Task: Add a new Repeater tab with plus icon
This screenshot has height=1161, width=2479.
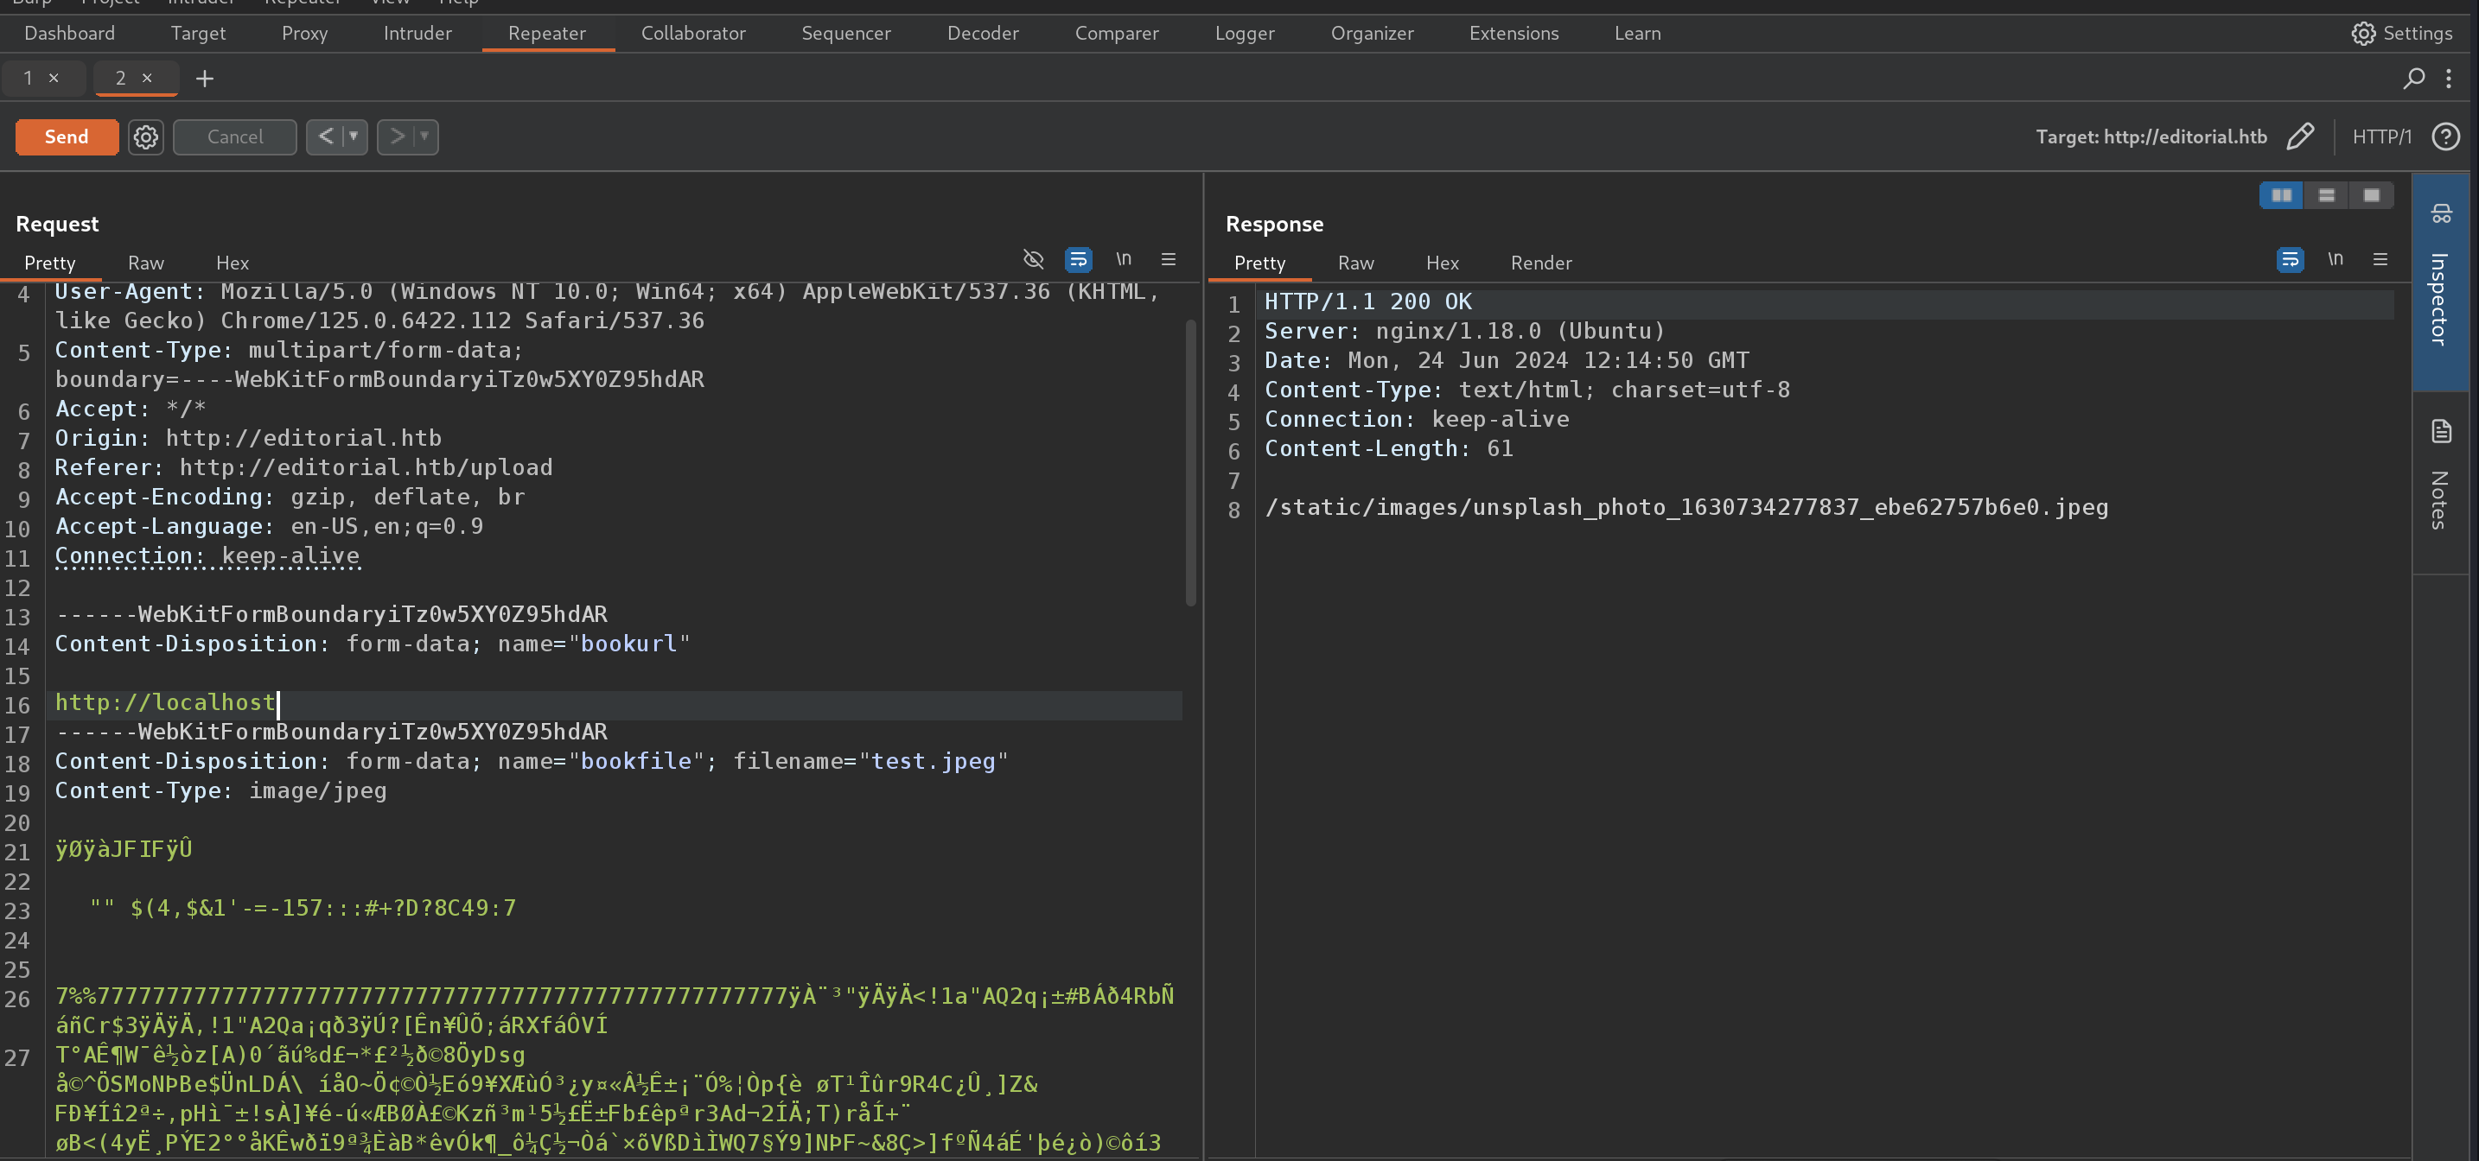Action: tap(204, 78)
